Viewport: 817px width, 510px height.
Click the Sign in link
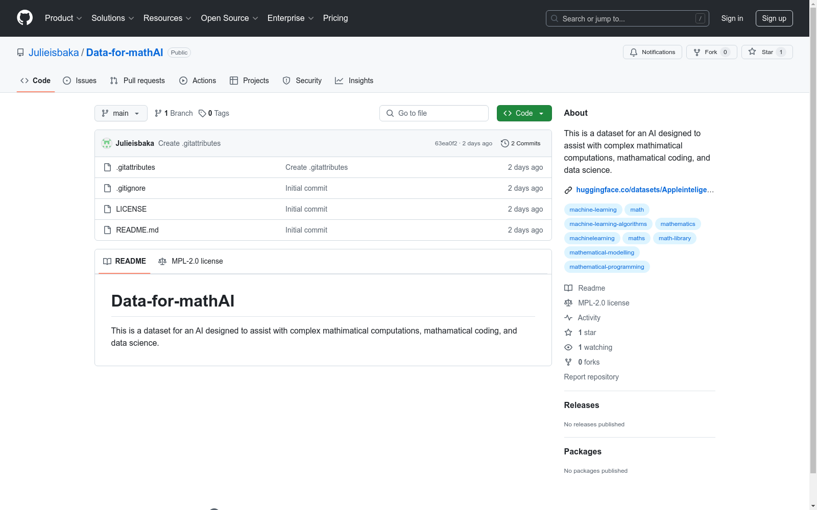(732, 18)
